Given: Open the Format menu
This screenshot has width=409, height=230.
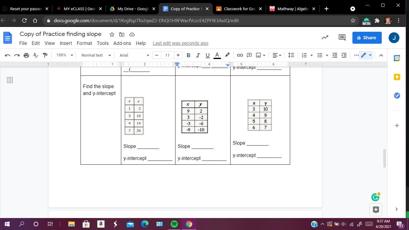Looking at the screenshot, I should tap(84, 43).
